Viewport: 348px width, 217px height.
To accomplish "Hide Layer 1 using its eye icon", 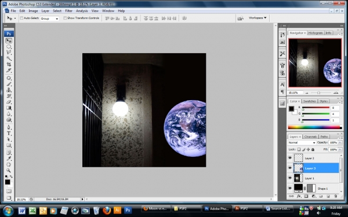I will (x=290, y=178).
